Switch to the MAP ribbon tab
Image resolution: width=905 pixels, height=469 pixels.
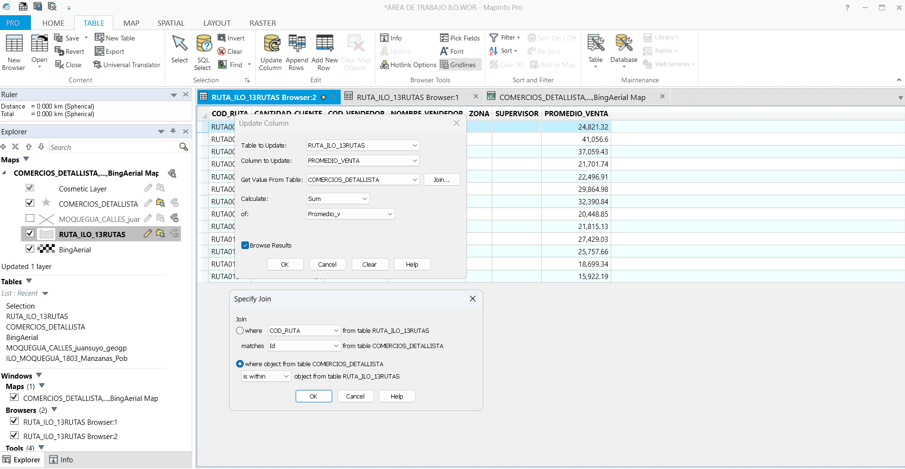pyautogui.click(x=131, y=23)
